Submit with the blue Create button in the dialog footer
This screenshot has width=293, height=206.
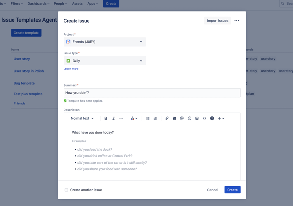[x=232, y=190]
